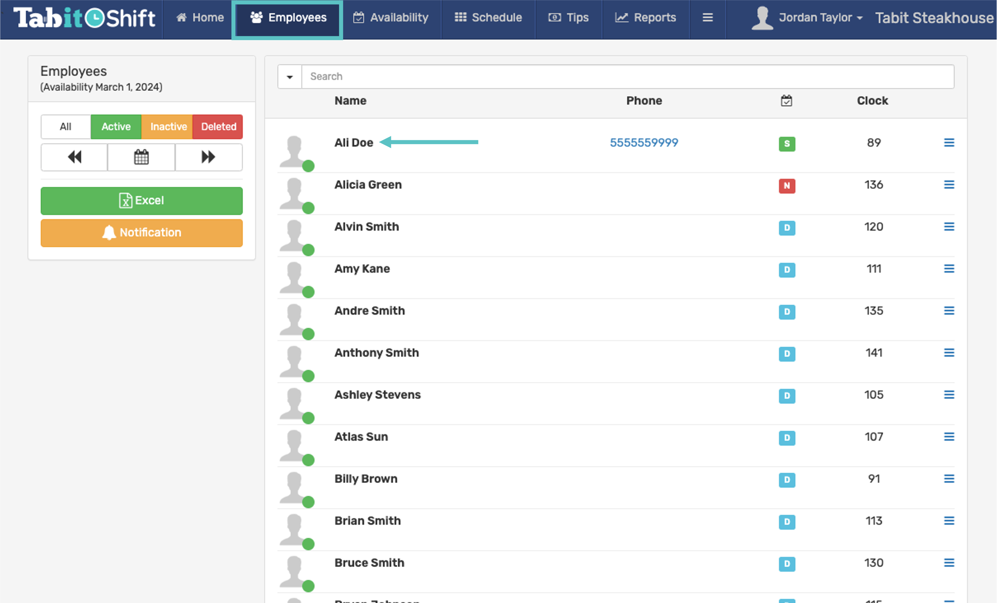Click the availability calendar column header icon

point(787,100)
